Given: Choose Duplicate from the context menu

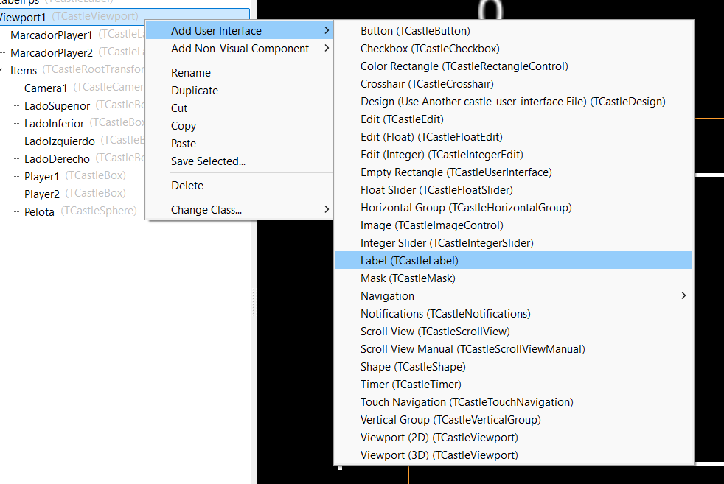Looking at the screenshot, I should pyautogui.click(x=239, y=91).
